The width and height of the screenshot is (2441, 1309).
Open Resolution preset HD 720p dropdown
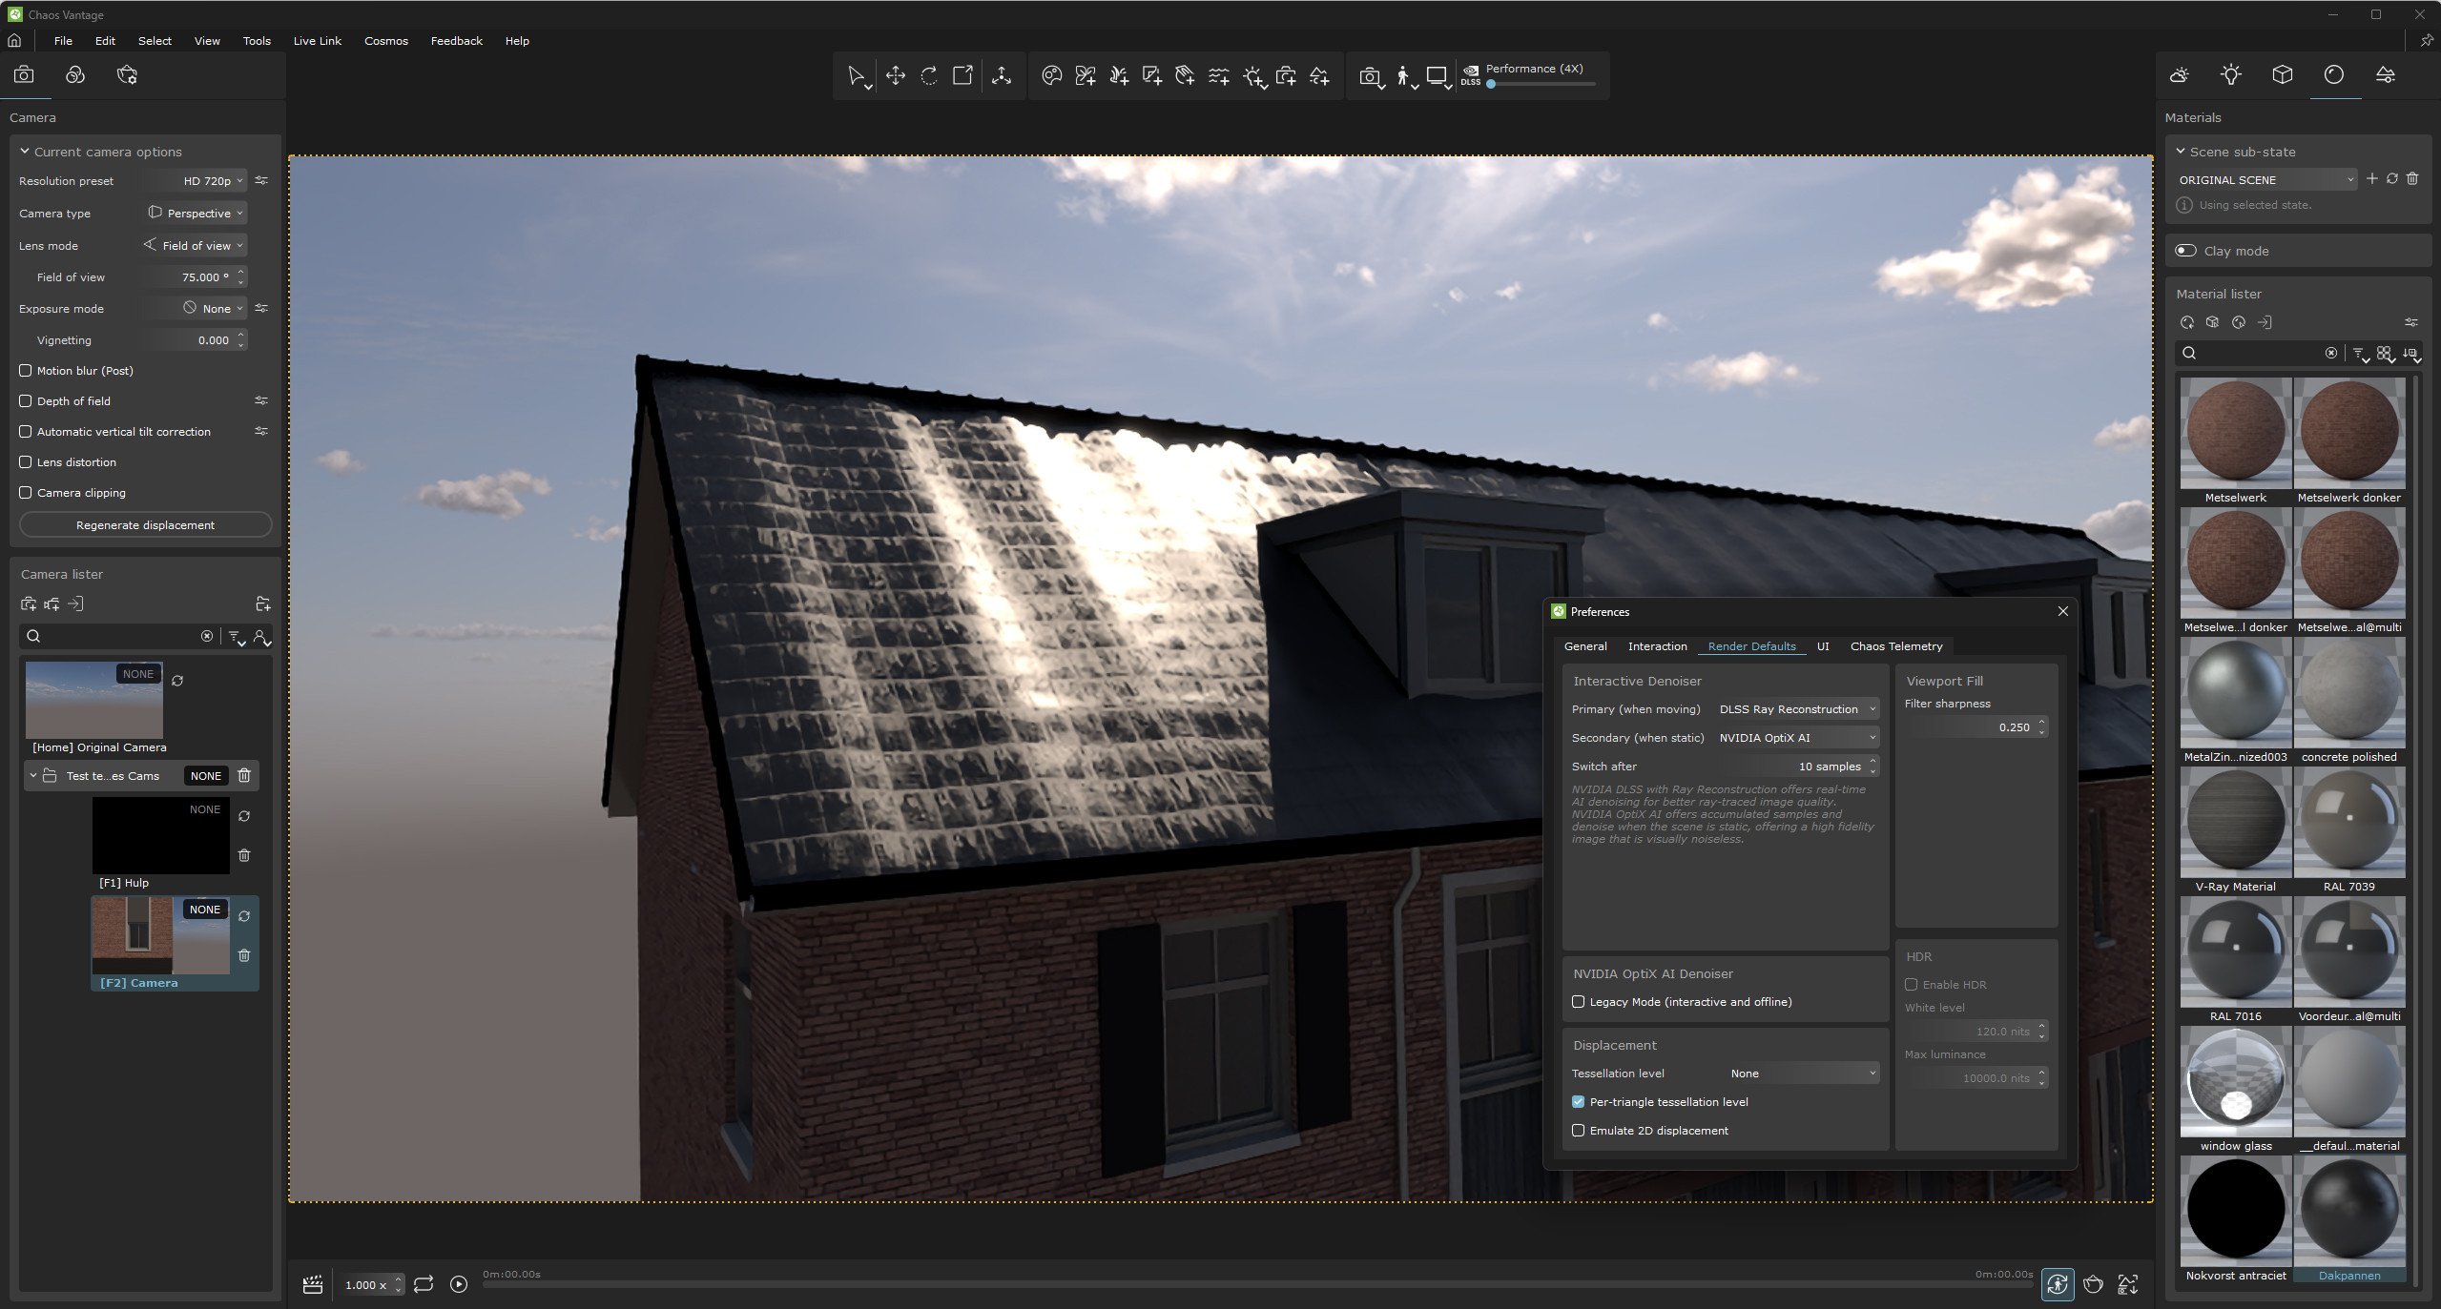point(196,181)
